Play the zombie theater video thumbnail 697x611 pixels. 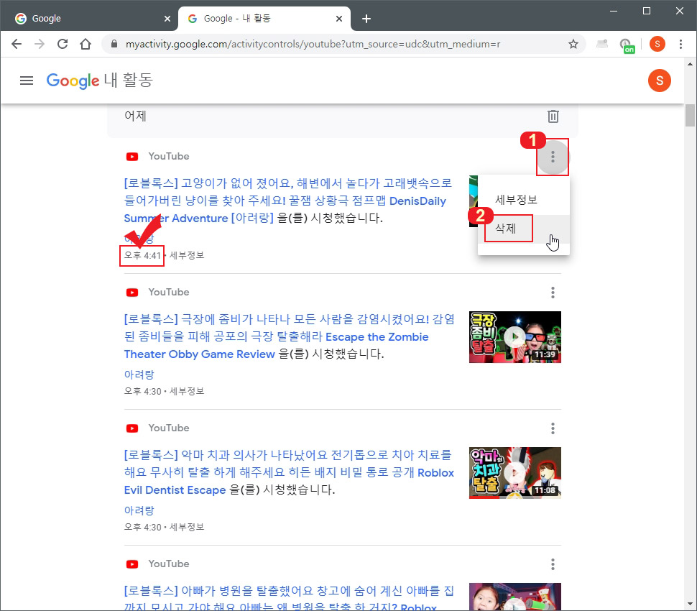[514, 336]
